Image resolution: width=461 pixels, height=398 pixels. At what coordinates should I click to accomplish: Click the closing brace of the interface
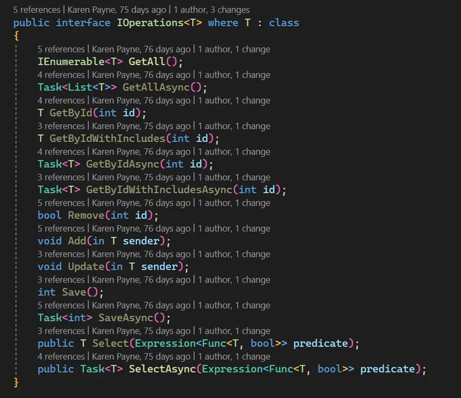pos(16,382)
